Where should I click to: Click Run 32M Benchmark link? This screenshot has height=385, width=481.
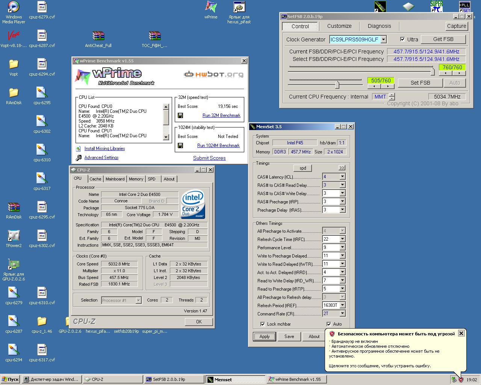(x=221, y=115)
